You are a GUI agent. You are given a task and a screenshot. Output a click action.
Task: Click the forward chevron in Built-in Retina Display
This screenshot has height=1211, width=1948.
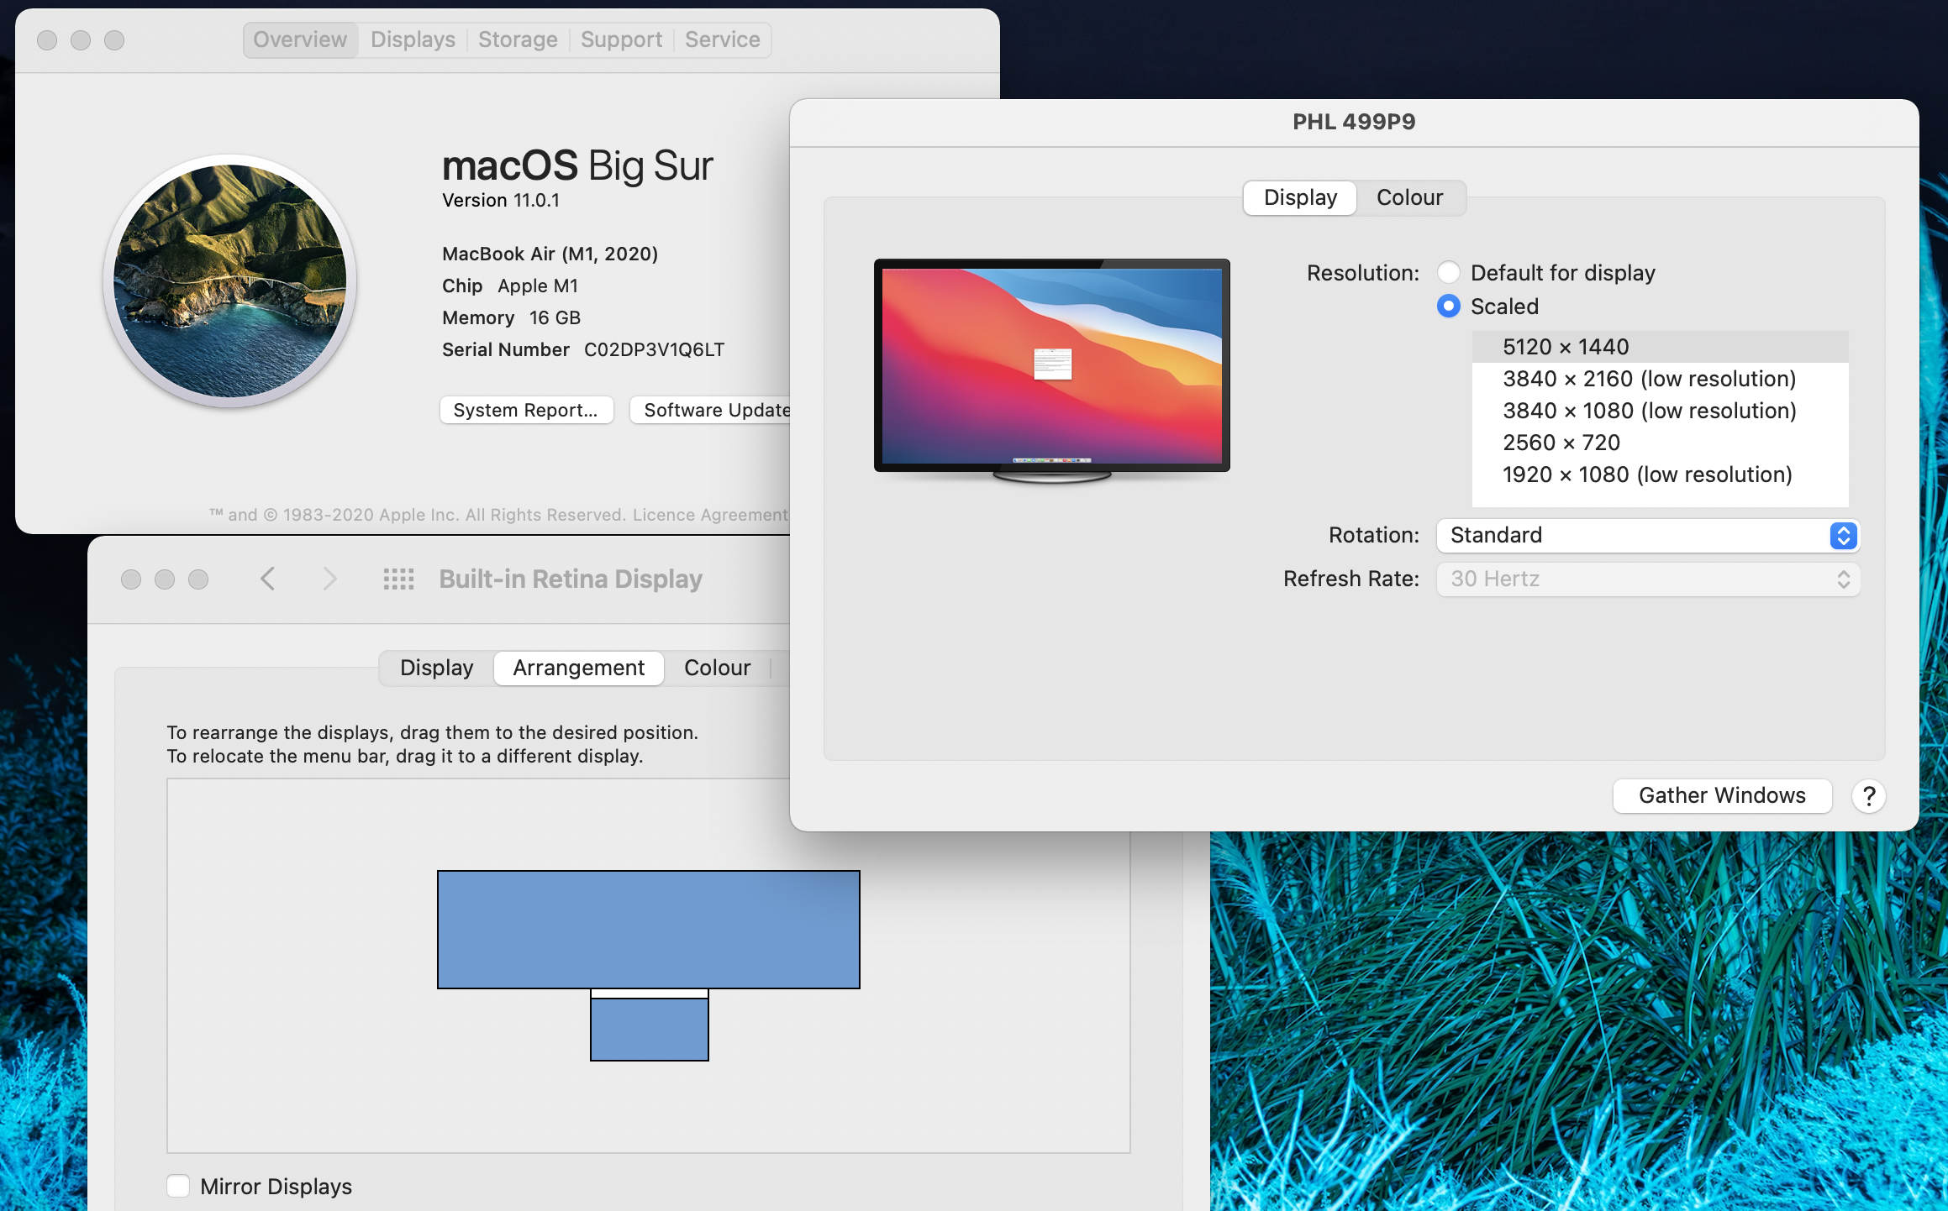pyautogui.click(x=329, y=579)
